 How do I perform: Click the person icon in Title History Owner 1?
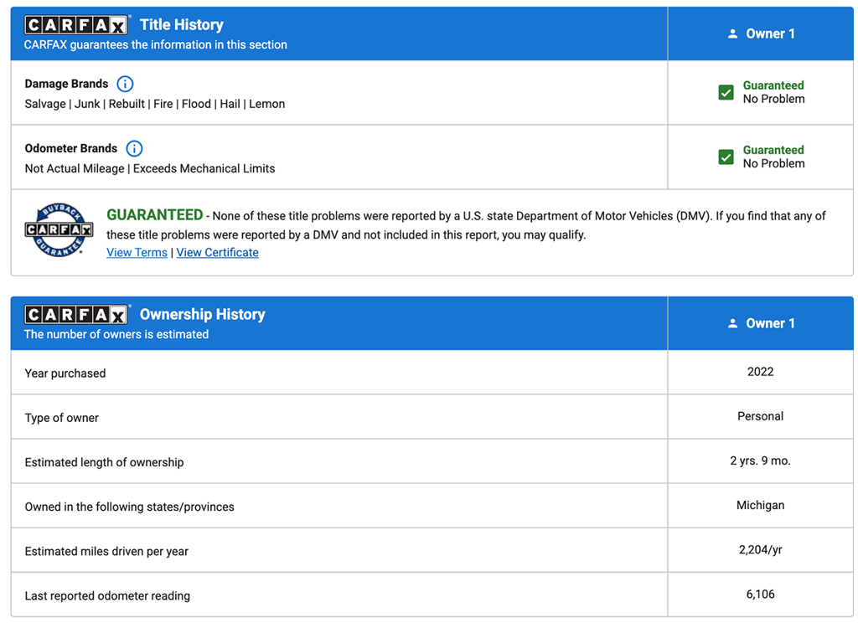pyautogui.click(x=732, y=33)
